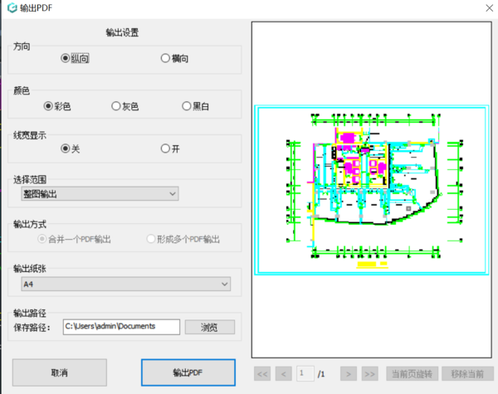Choose 黑白 black and white output

tap(187, 106)
